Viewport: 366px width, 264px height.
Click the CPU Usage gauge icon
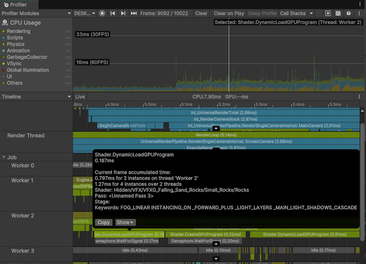coord(5,23)
